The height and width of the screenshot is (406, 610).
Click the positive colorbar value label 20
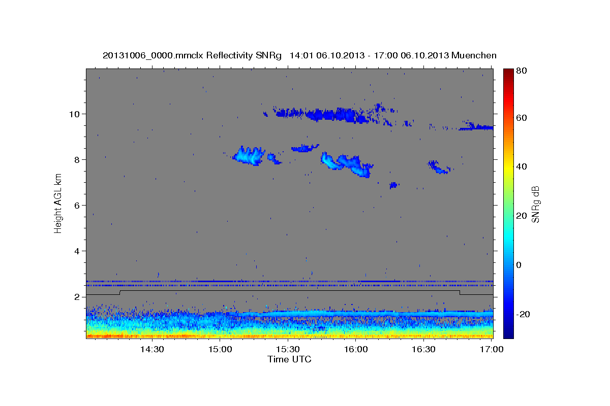click(x=521, y=216)
